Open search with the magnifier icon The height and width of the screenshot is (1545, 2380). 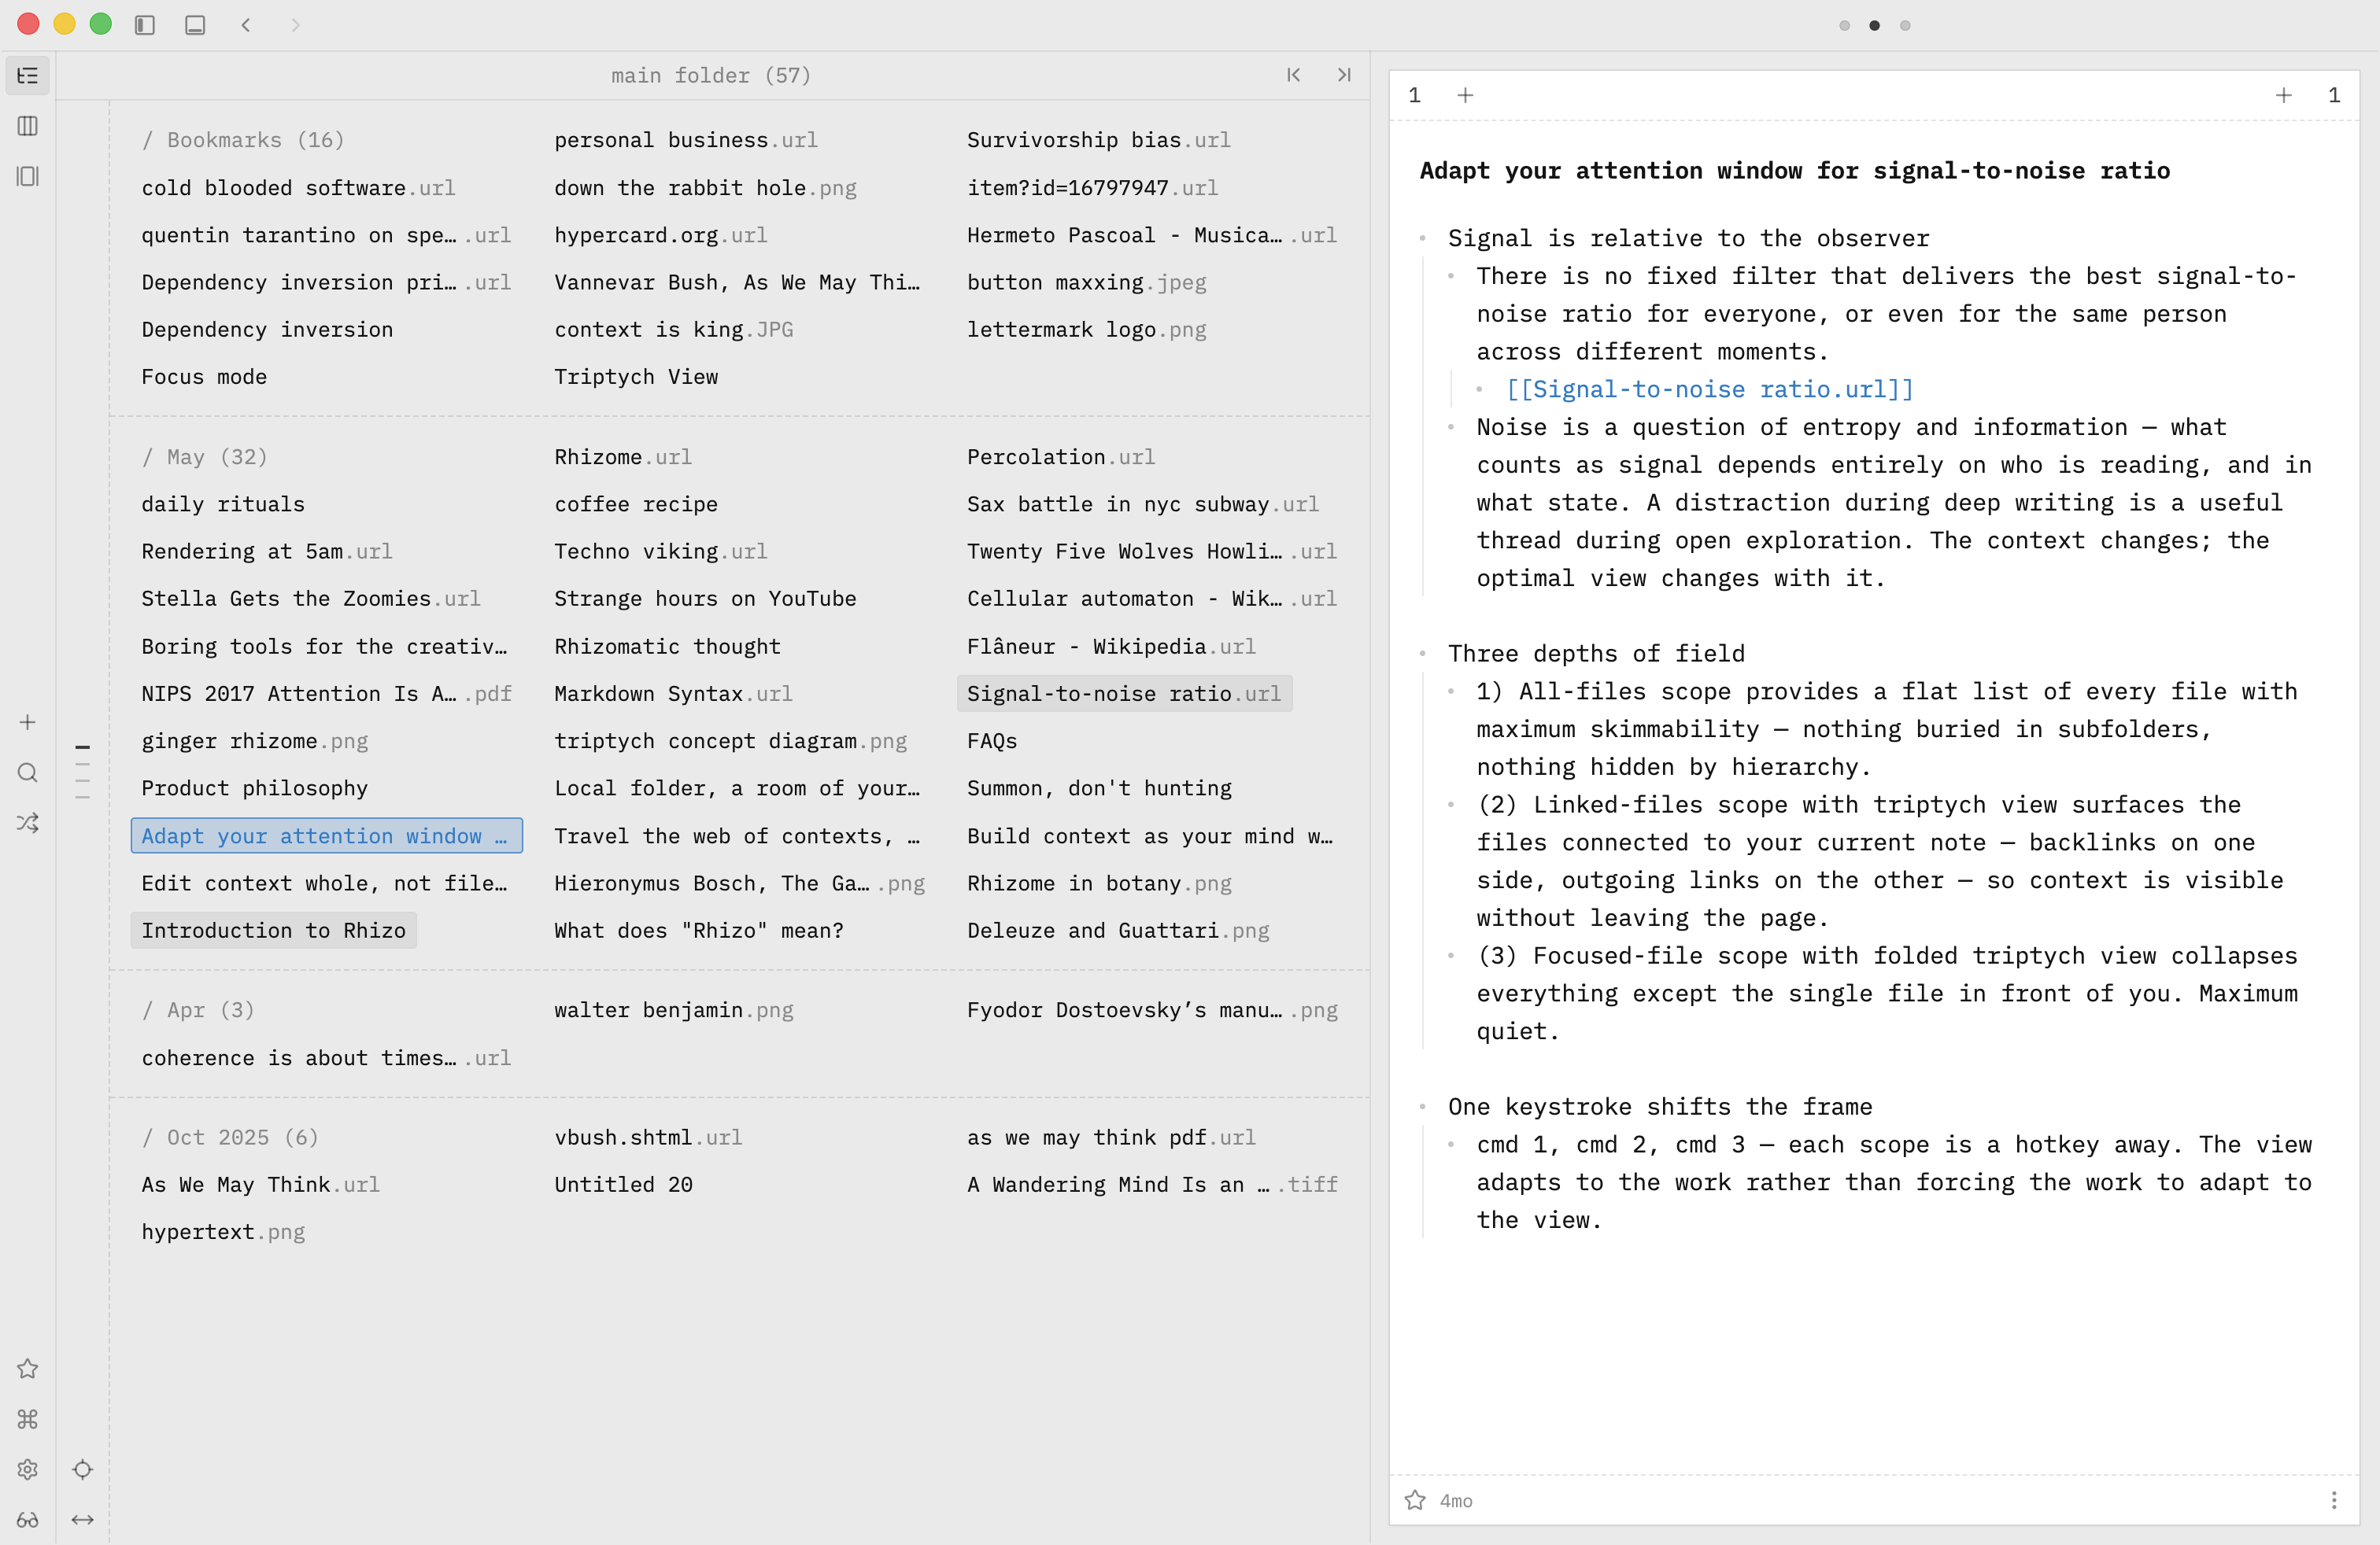tap(28, 772)
